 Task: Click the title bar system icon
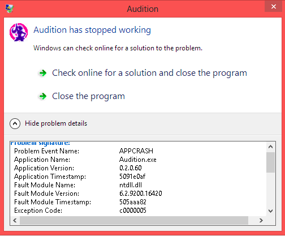[x=9, y=8]
